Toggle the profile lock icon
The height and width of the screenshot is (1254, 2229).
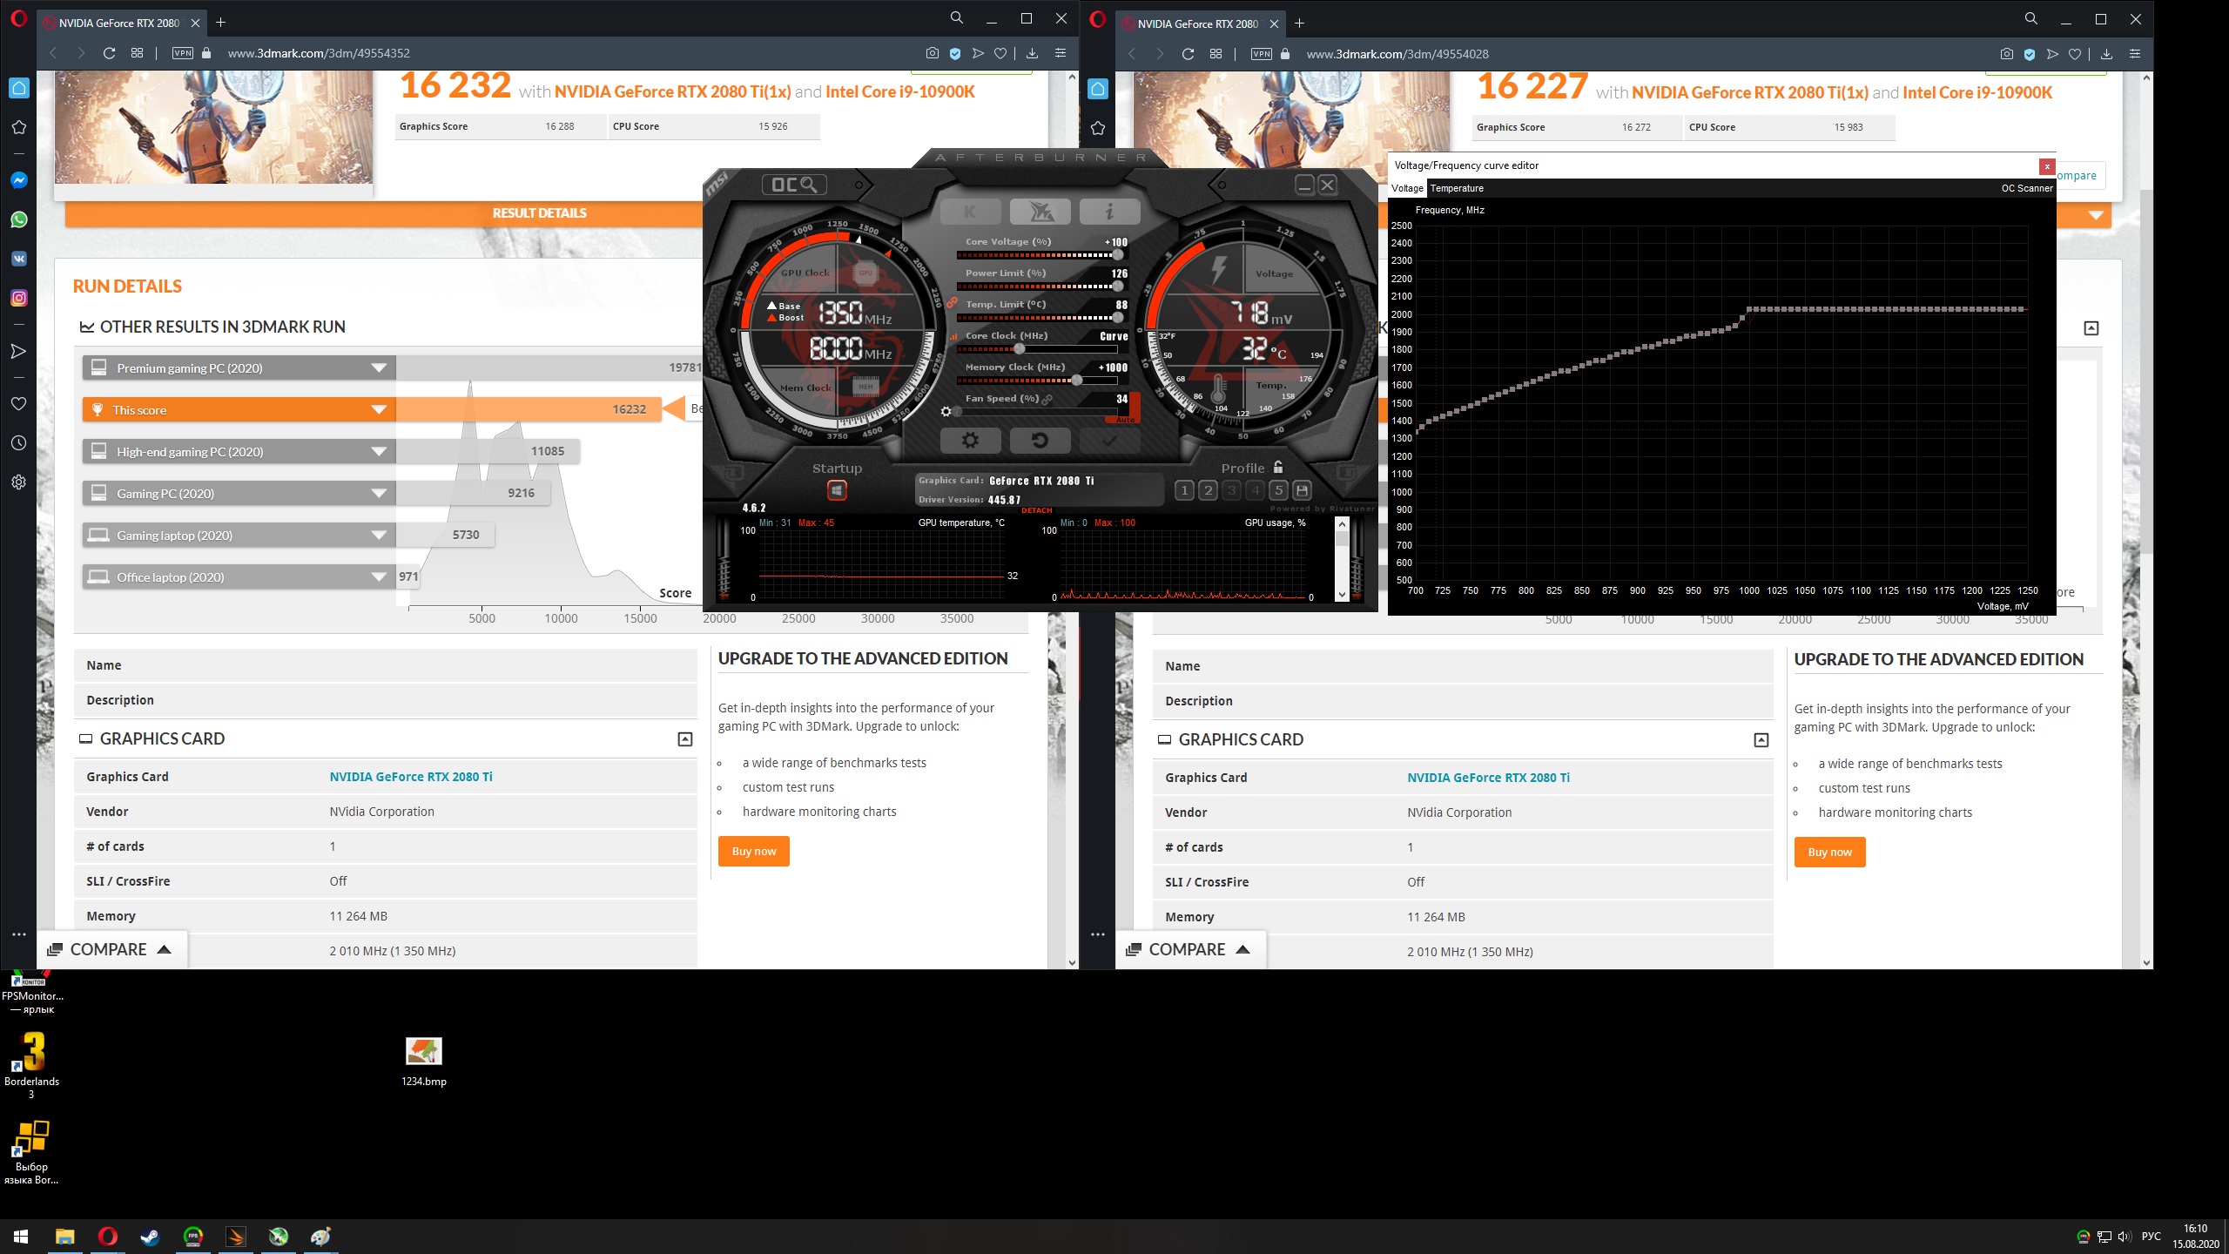(1278, 467)
